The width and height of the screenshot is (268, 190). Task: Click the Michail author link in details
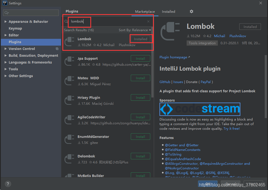[x=219, y=36]
